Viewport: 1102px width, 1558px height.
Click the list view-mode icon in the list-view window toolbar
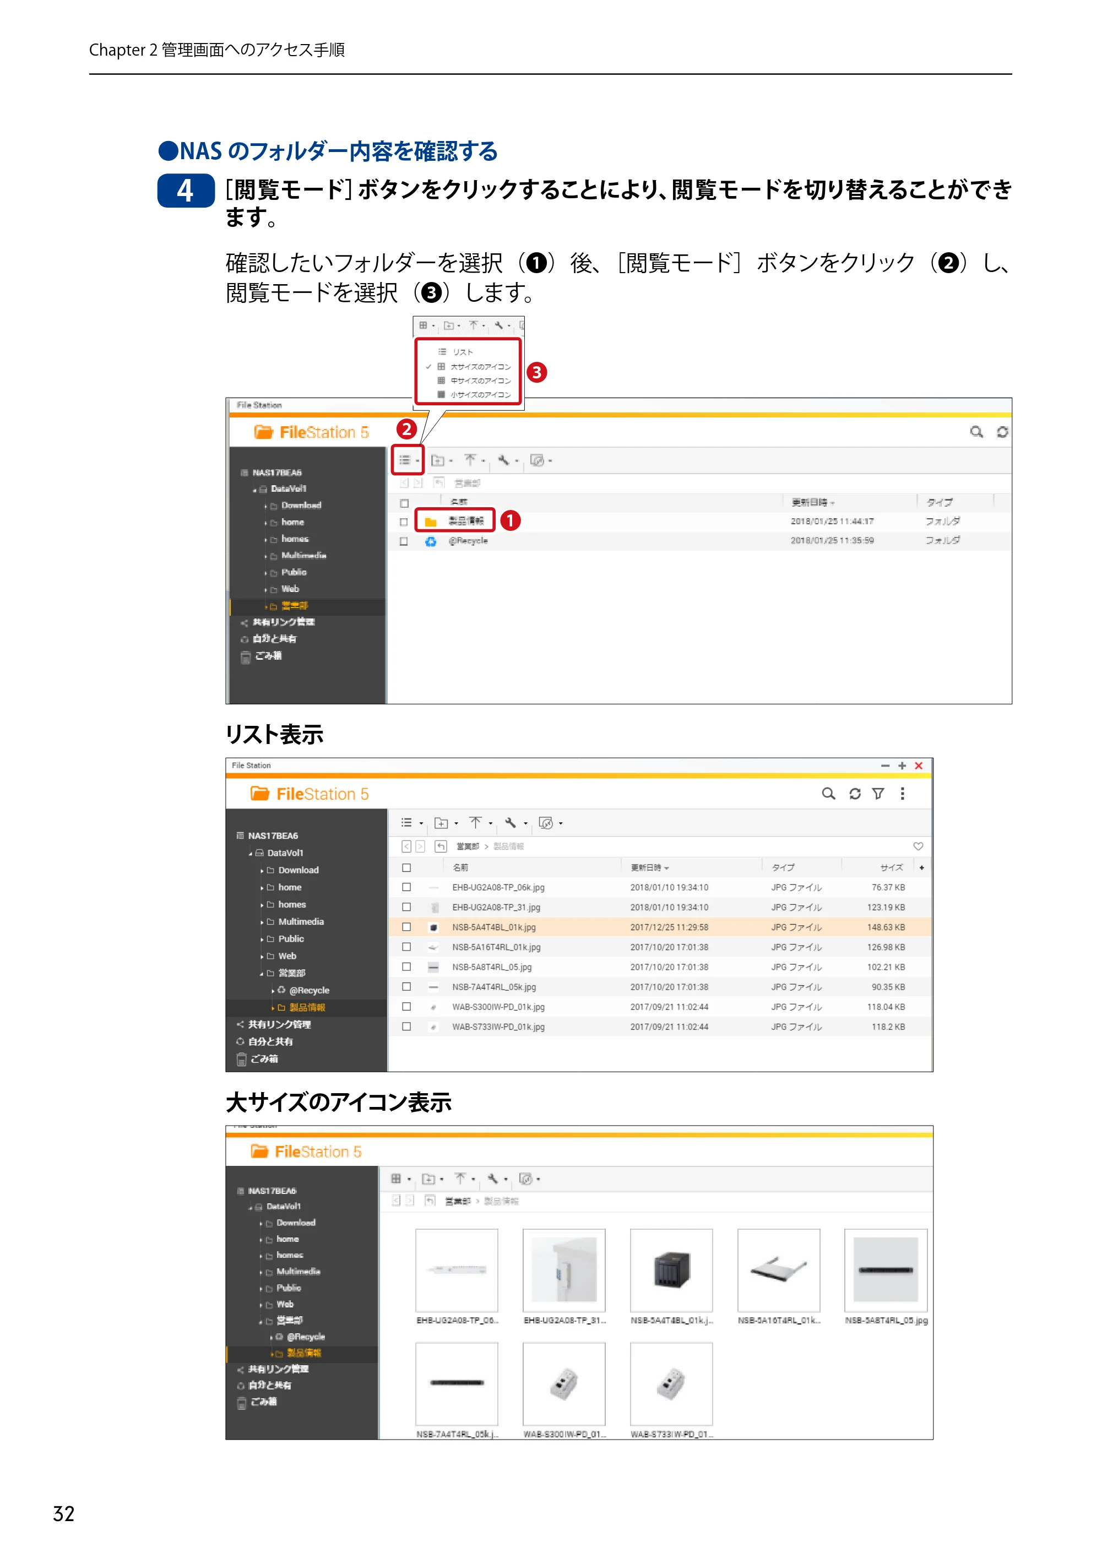[406, 822]
